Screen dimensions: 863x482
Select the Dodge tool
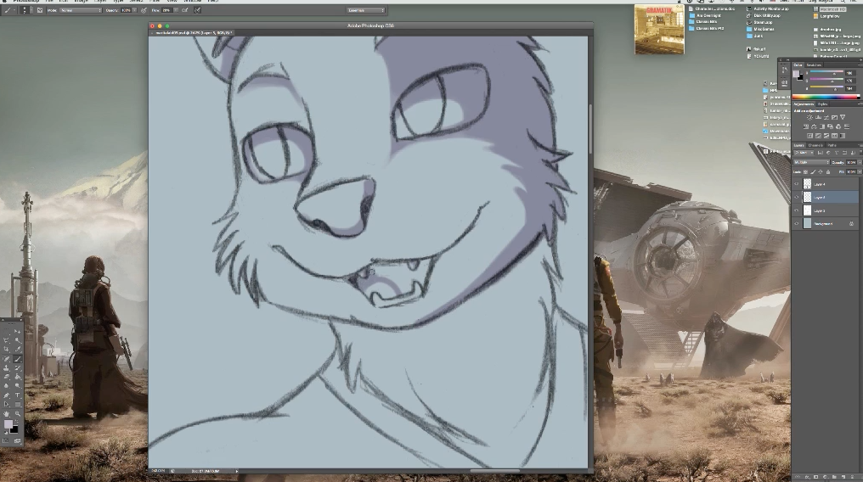[x=18, y=385]
